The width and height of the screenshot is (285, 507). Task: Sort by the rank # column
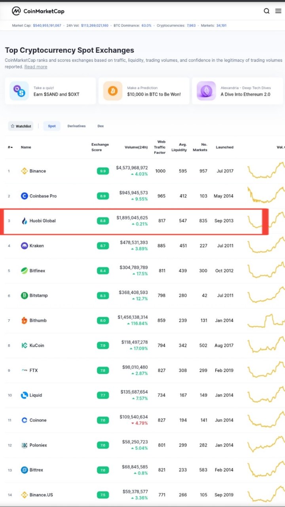10,147
